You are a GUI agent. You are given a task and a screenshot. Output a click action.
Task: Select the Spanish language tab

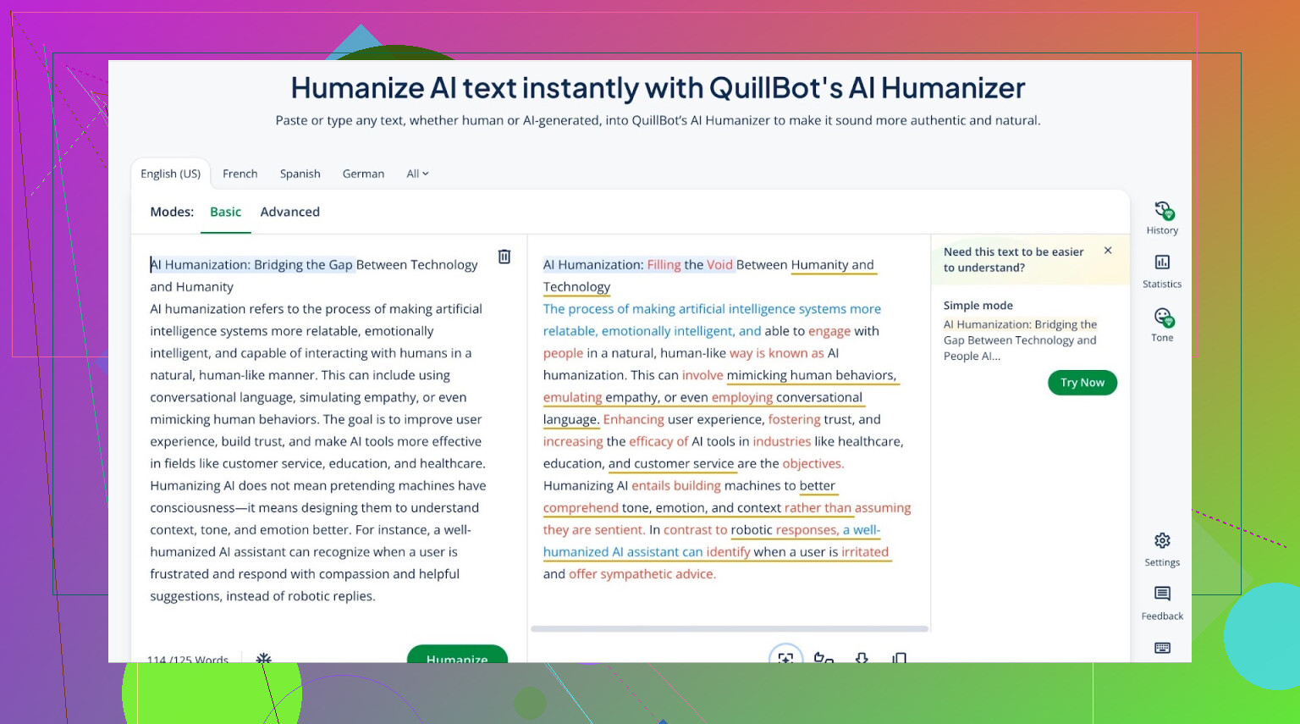[300, 174]
